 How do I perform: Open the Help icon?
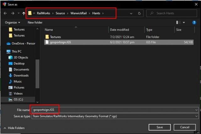click(194, 23)
